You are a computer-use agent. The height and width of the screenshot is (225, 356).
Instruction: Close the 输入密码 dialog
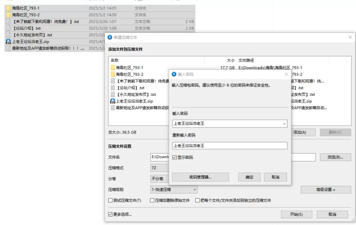click(x=286, y=74)
